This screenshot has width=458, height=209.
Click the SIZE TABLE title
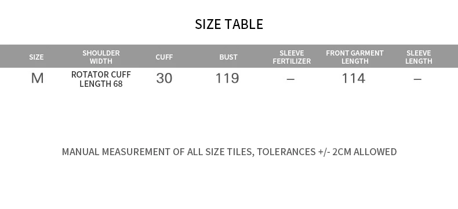click(229, 24)
